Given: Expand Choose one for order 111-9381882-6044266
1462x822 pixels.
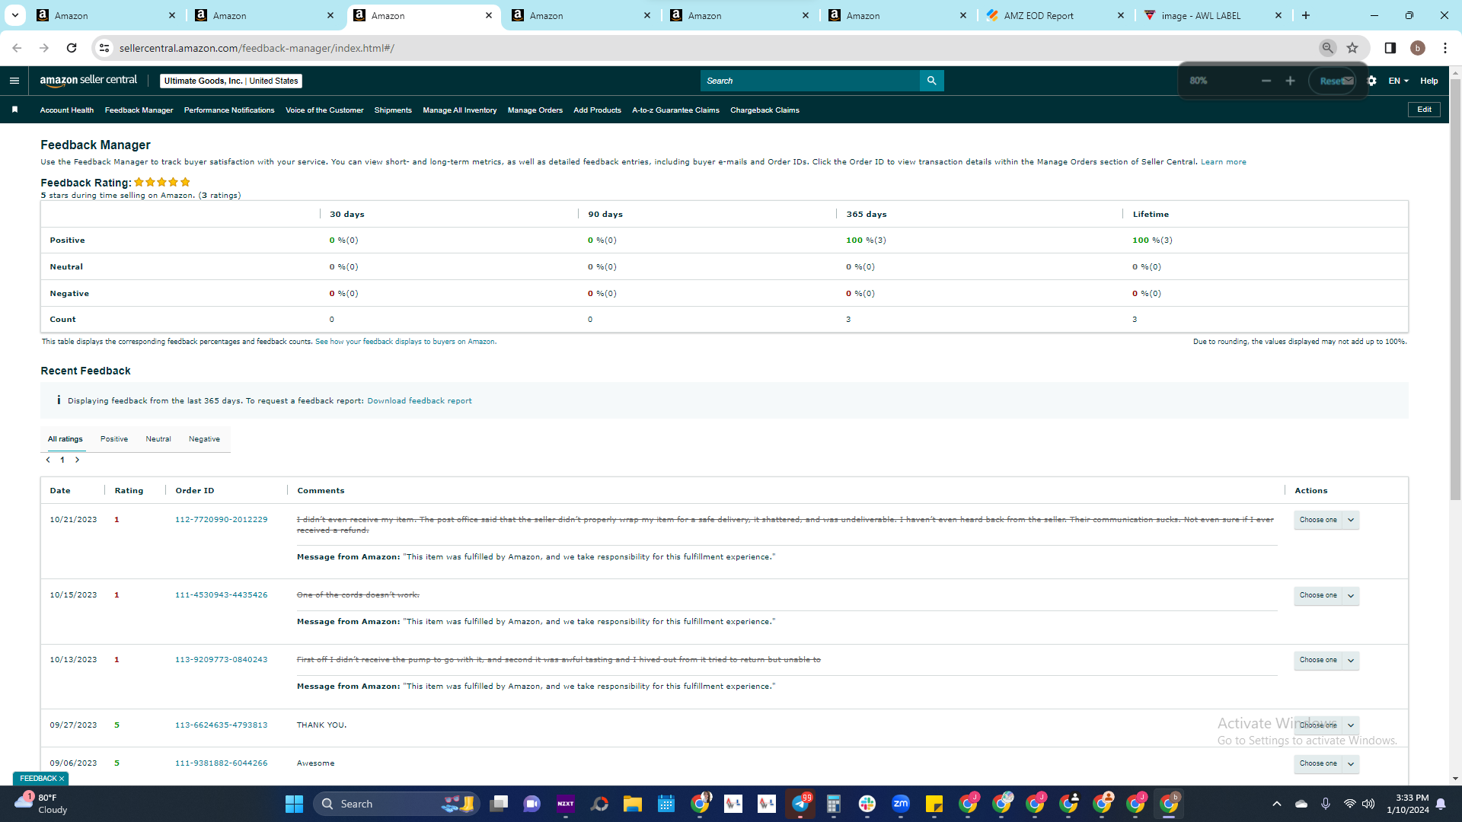Looking at the screenshot, I should click(1326, 763).
